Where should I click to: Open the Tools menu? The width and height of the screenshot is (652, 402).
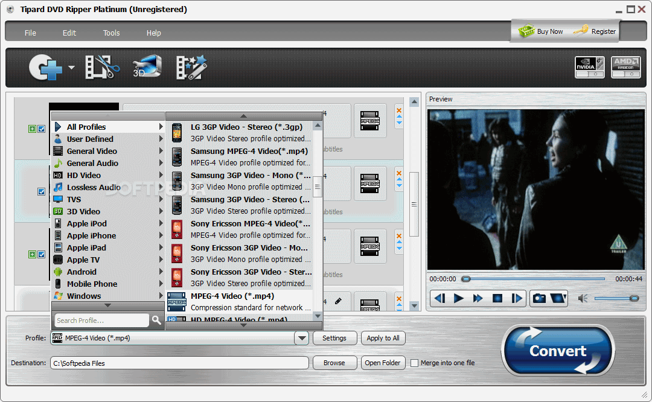point(112,33)
